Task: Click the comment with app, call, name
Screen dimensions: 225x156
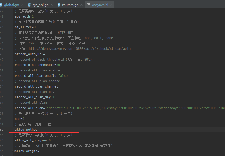Action: pos(64,38)
